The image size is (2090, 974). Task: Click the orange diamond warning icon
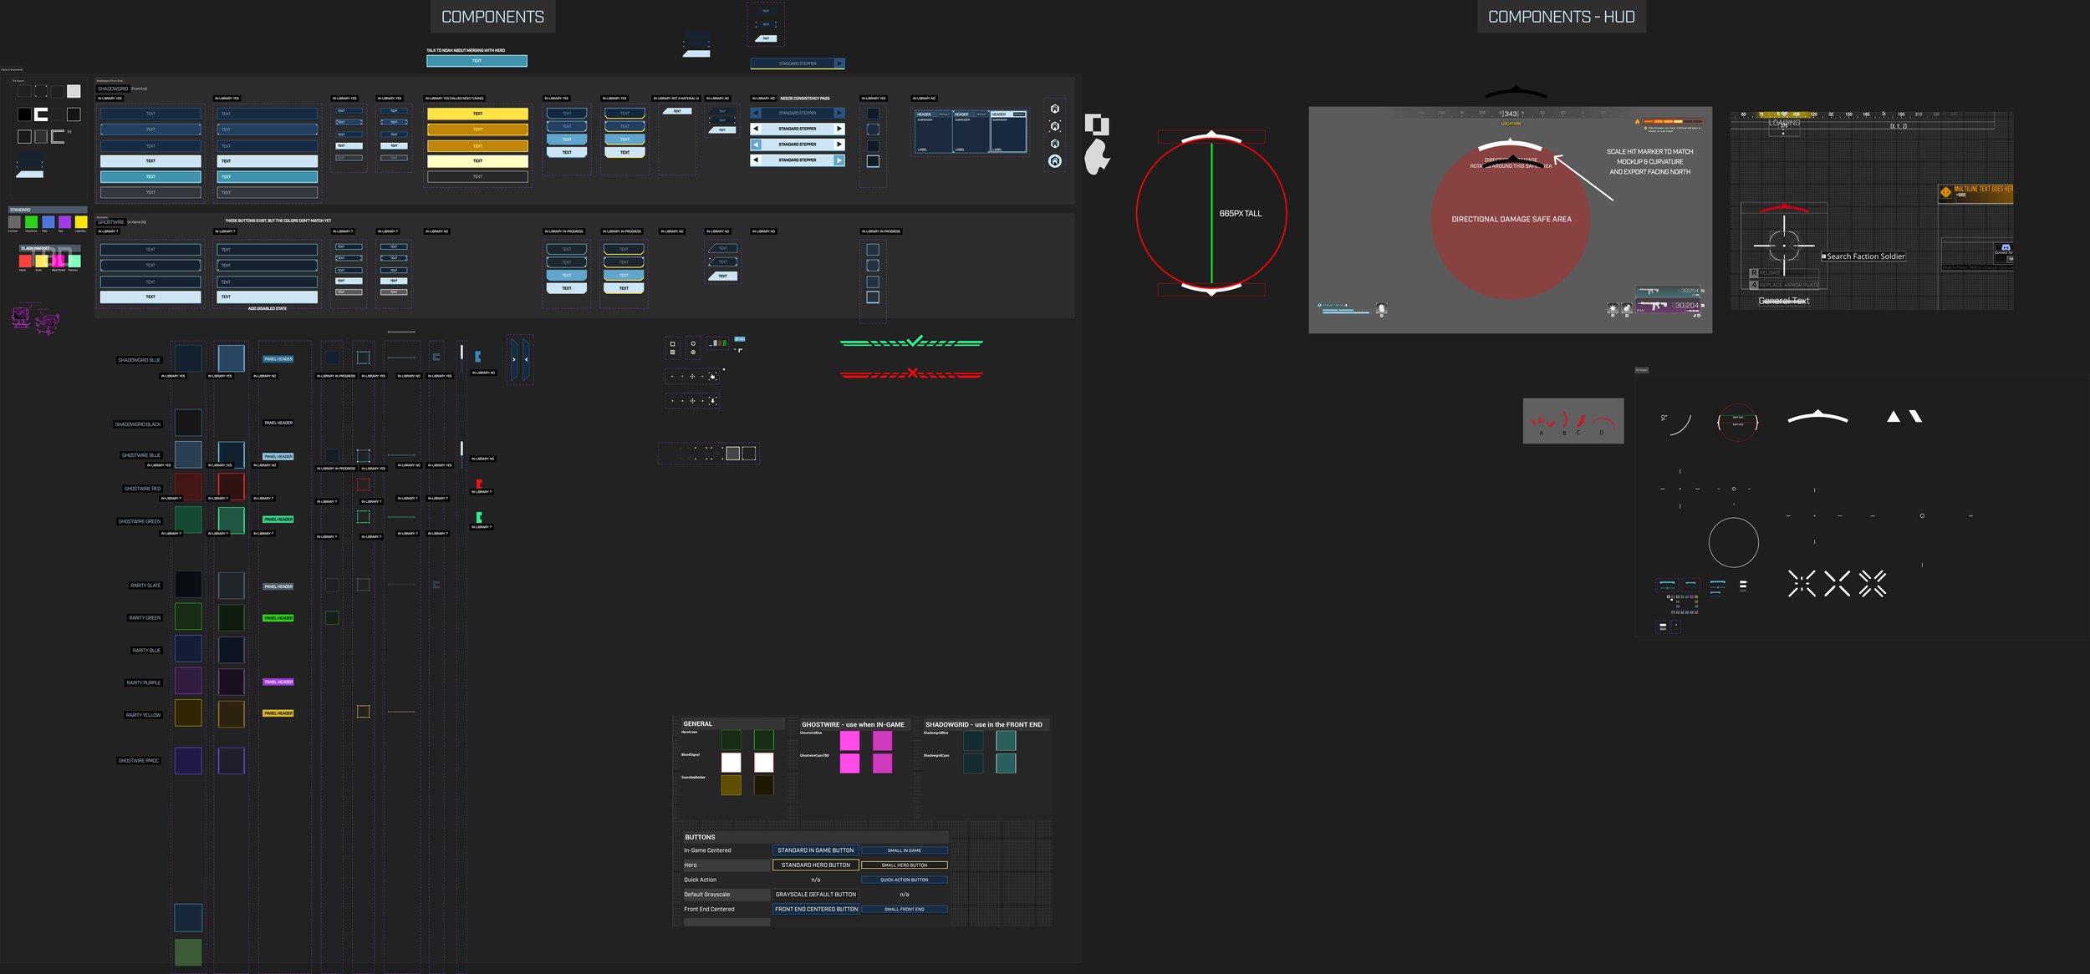click(x=1945, y=192)
